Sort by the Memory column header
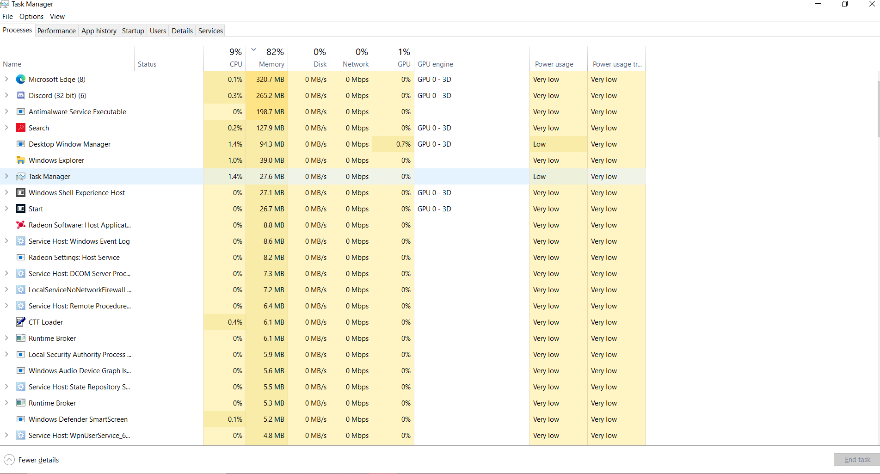The height and width of the screenshot is (474, 880). point(267,59)
